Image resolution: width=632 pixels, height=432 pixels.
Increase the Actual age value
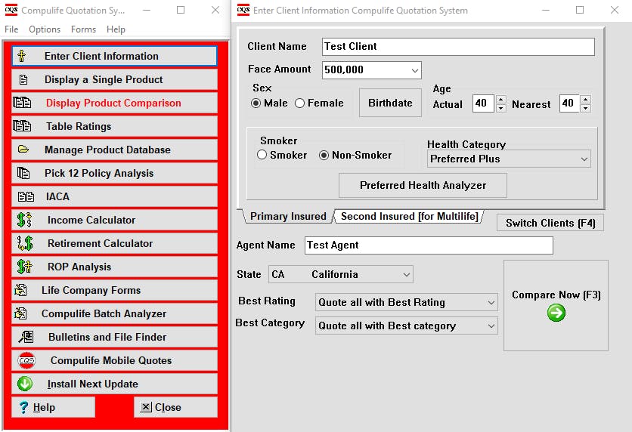[x=500, y=99]
